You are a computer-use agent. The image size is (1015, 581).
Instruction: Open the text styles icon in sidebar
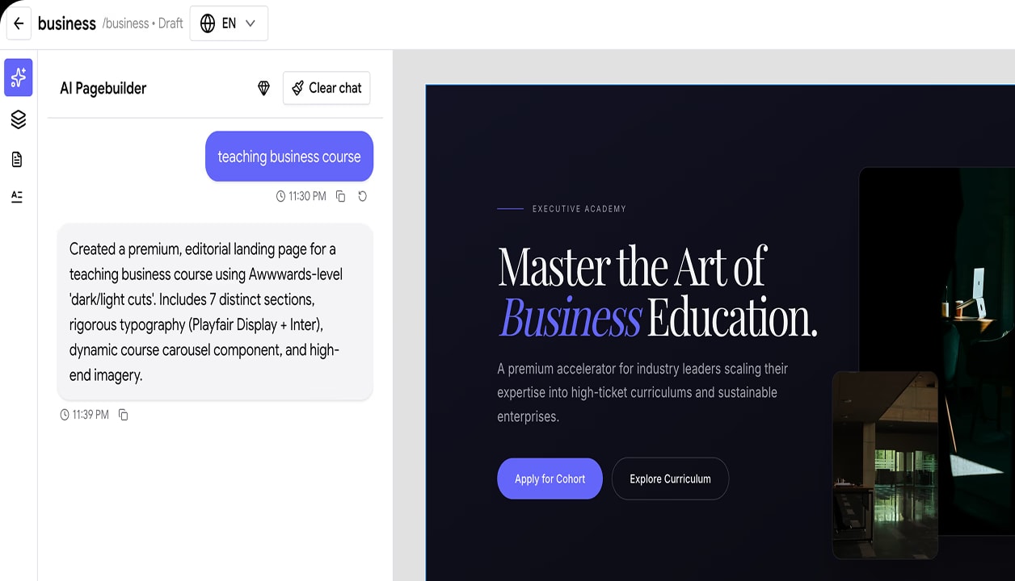click(x=17, y=197)
